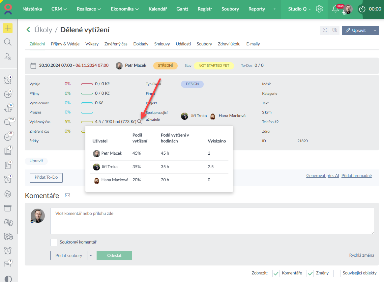This screenshot has height=282, width=384.
Task: Click the Generovat přes AI link
Action: pyautogui.click(x=322, y=176)
